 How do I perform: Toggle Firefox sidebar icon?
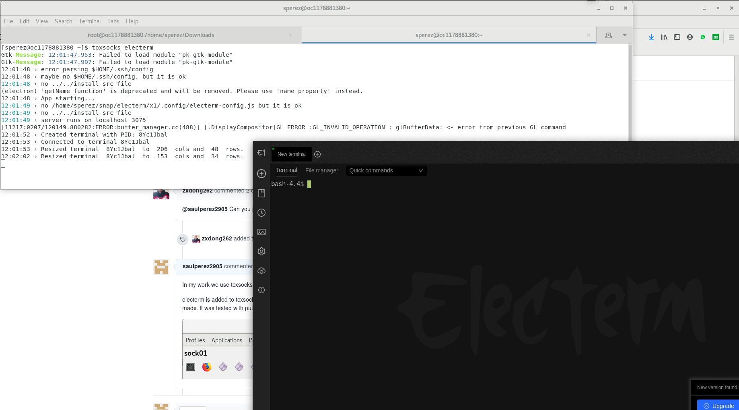(677, 37)
